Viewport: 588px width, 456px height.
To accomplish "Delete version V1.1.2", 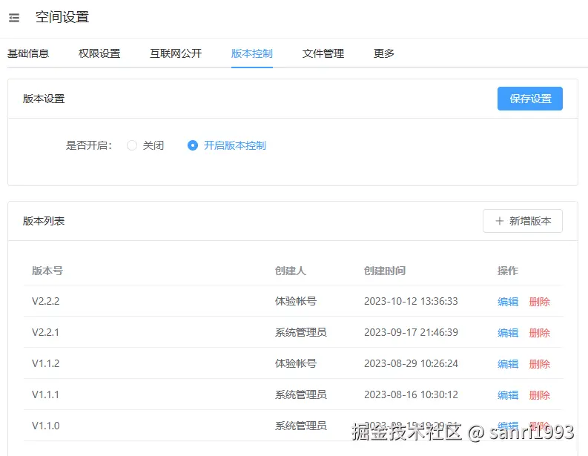I will pos(540,364).
